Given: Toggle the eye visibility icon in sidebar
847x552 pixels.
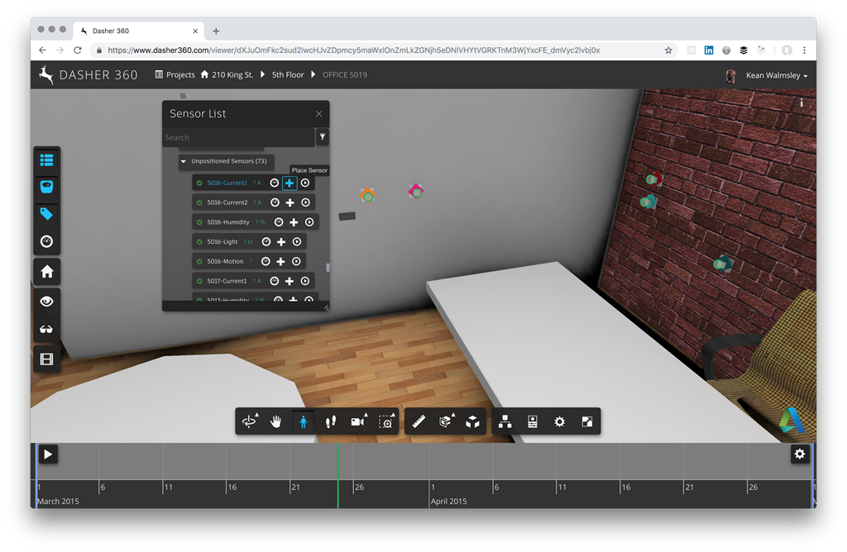Looking at the screenshot, I should pos(46,302).
